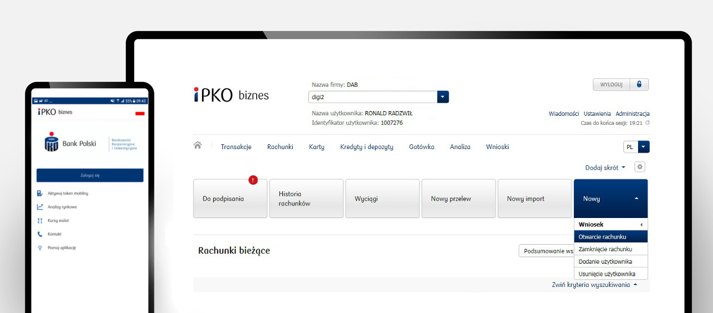Select Dodanie użytkownika from the menu
Screen dimensions: 713x313
611,261
